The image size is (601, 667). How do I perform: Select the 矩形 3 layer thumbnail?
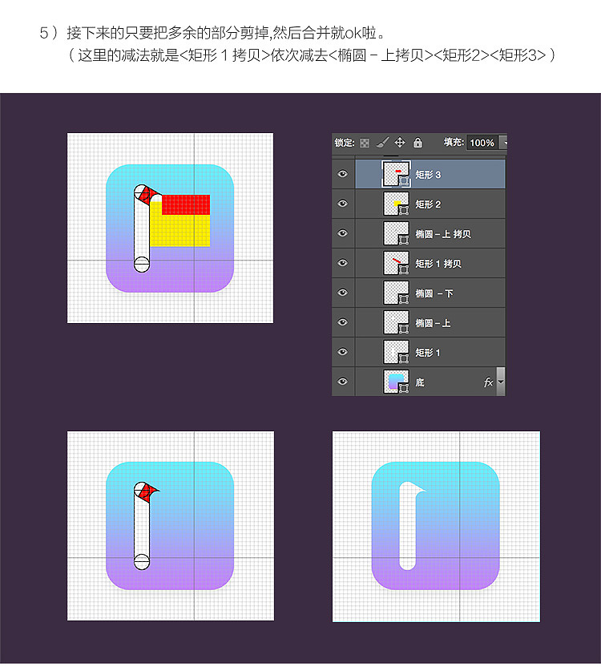(x=396, y=174)
